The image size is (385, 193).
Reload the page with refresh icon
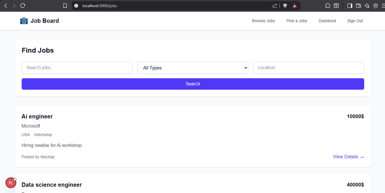click(x=23, y=5)
